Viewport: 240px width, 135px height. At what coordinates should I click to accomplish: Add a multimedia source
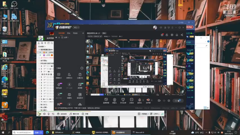[131, 101]
